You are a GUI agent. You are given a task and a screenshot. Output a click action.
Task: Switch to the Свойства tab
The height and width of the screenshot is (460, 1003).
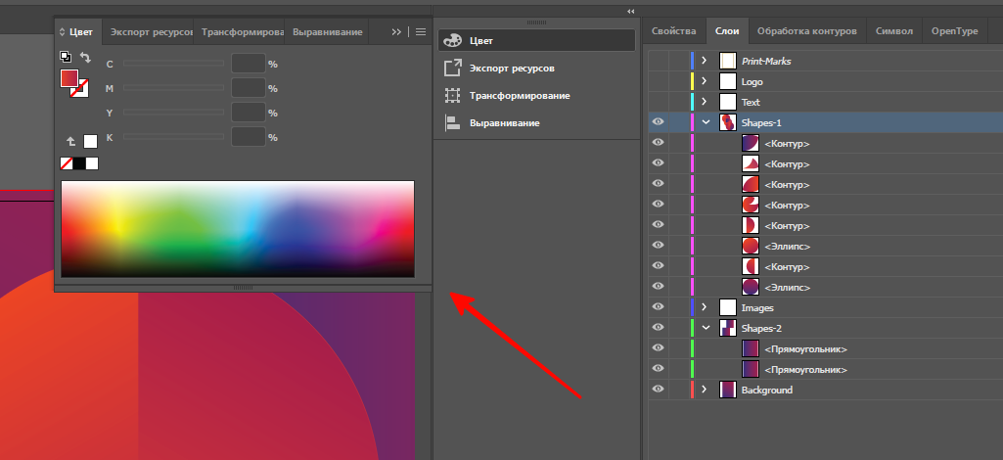pyautogui.click(x=673, y=31)
